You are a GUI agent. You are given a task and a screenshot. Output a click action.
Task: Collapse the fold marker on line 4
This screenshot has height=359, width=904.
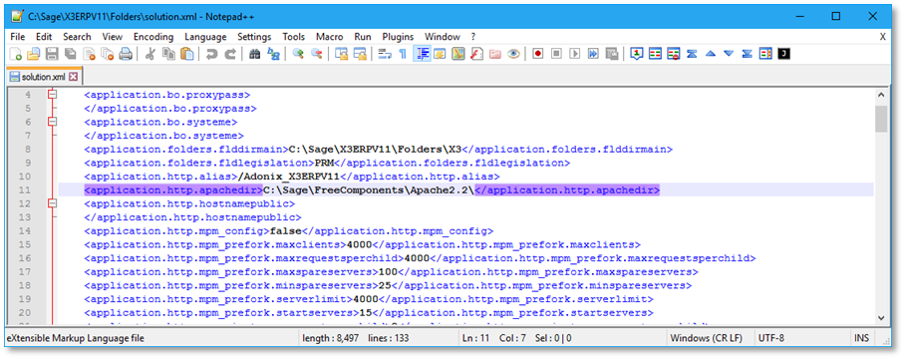point(53,95)
